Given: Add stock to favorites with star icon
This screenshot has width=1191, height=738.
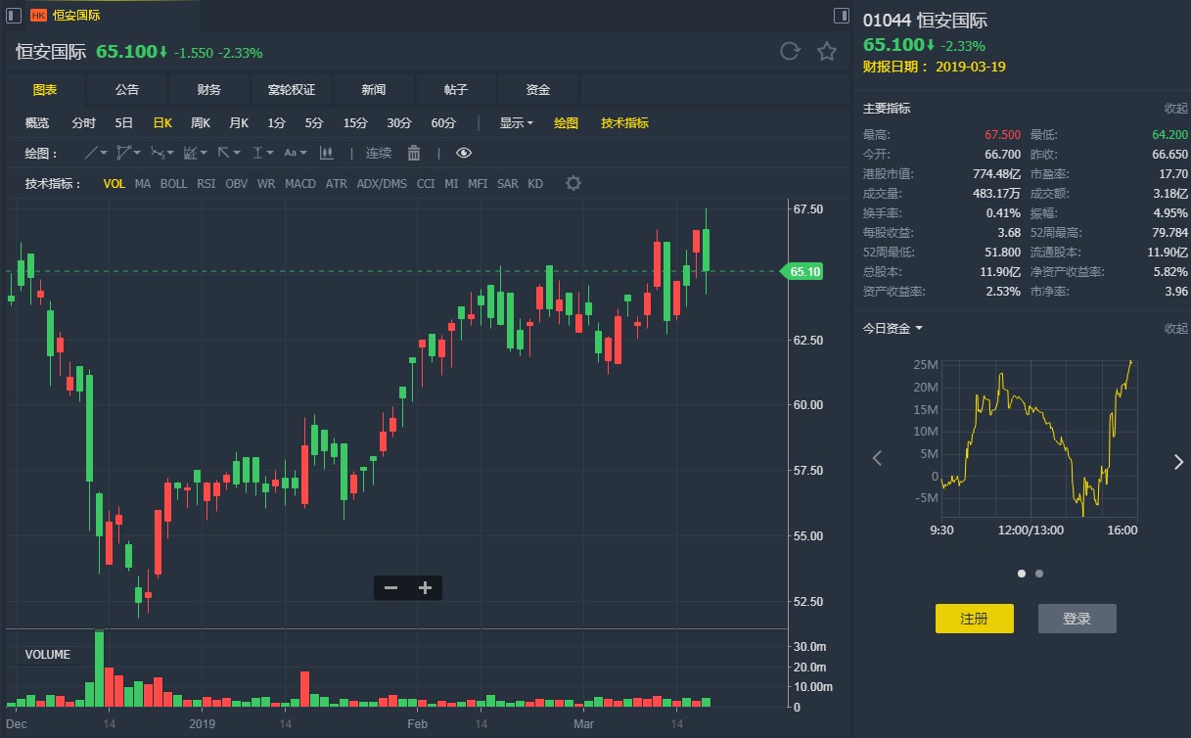Looking at the screenshot, I should pyautogui.click(x=827, y=52).
